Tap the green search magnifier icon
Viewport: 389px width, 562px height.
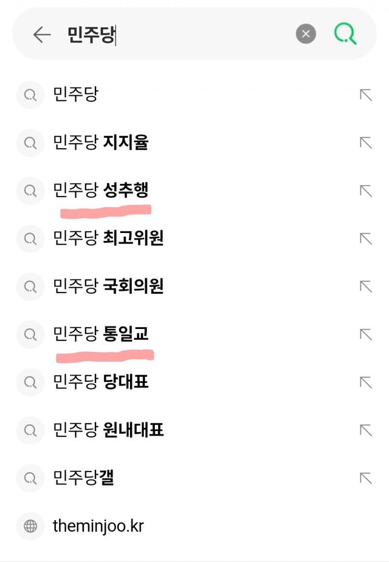coord(345,34)
